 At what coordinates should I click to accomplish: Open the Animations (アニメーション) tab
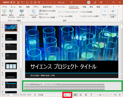click(x=61, y=7)
